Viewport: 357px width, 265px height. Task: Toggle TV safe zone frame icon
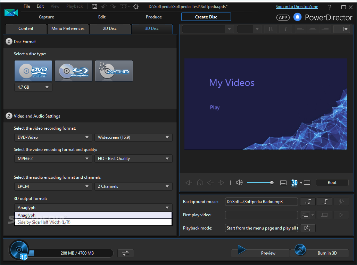(307, 183)
